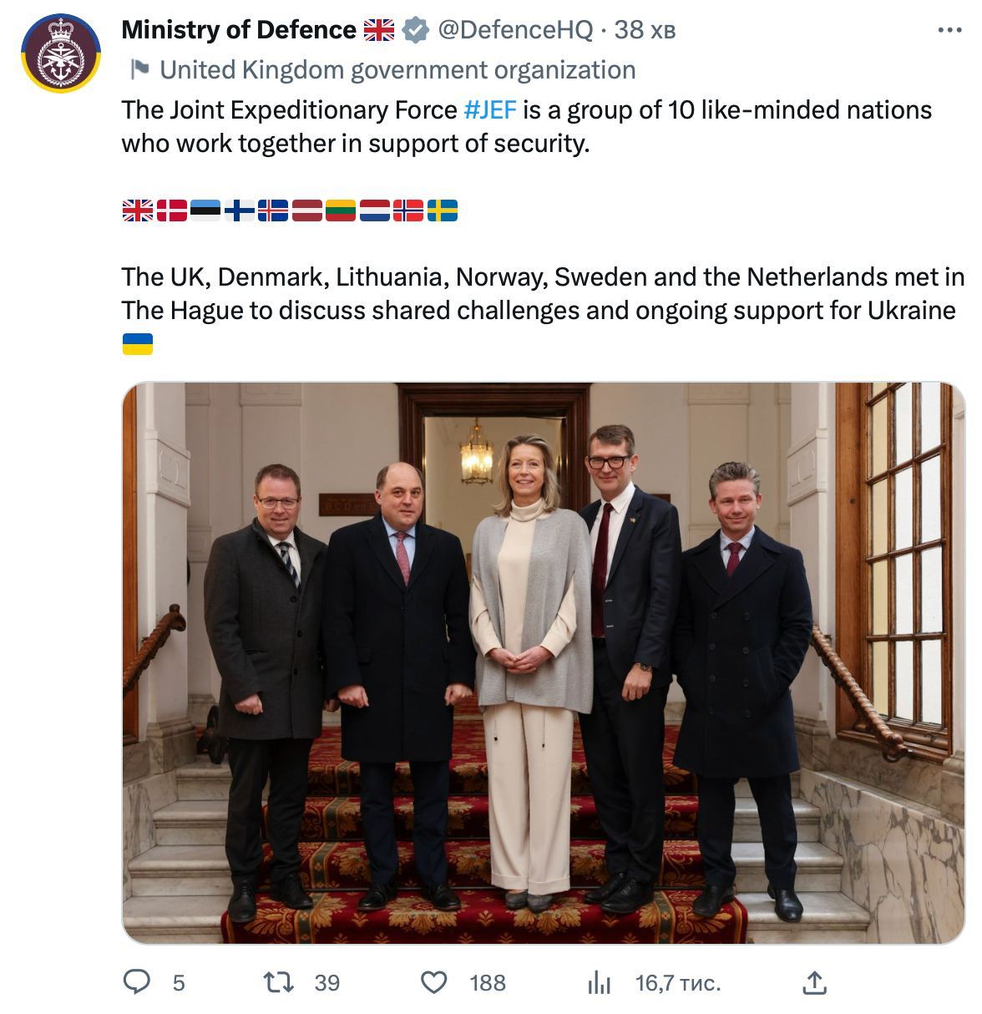Click the likes count 188
Screen dimensions: 982x1014
coord(488,983)
